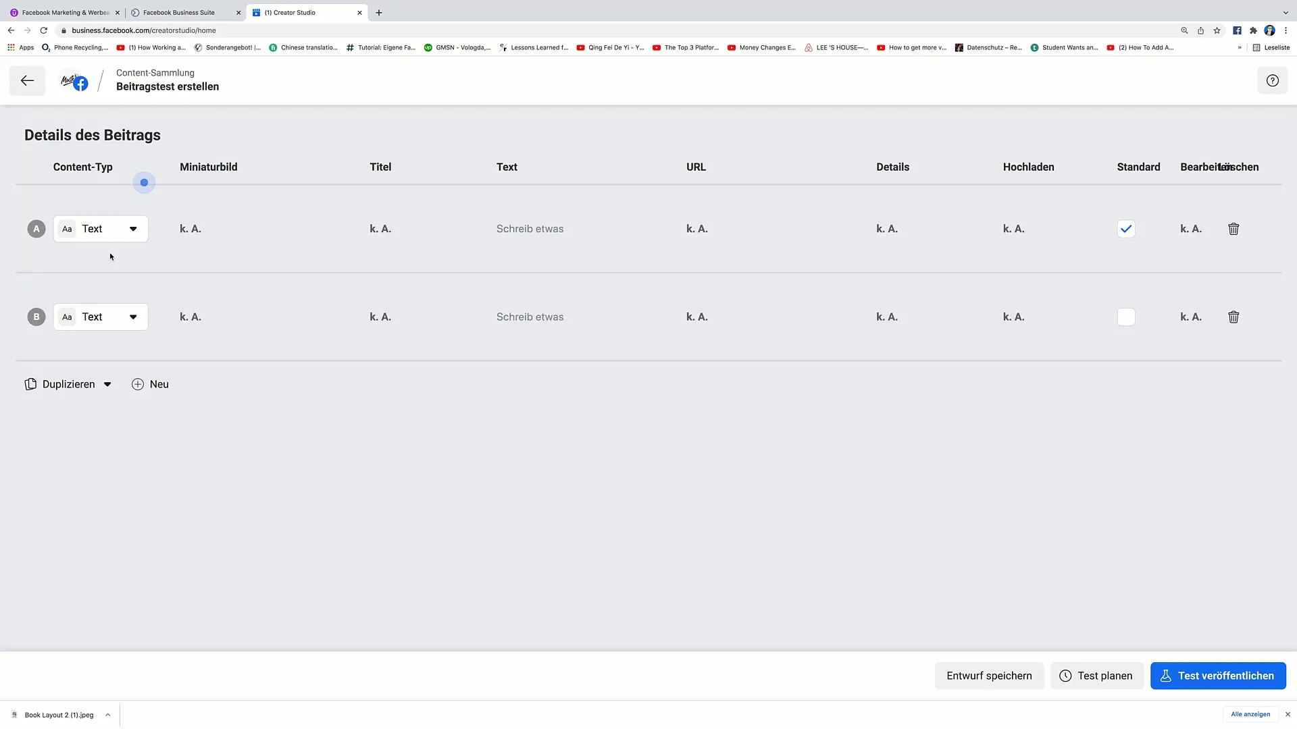Click the help question mark icon
This screenshot has height=729, width=1297.
pyautogui.click(x=1273, y=80)
